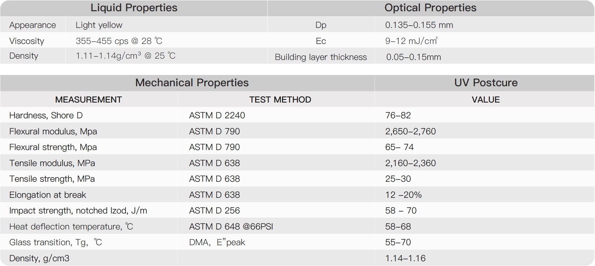The width and height of the screenshot is (595, 266).
Task: Click the ASTM D 2240 test method
Action: tap(217, 115)
